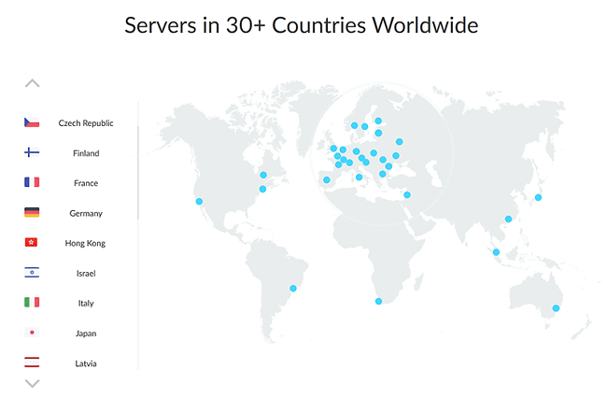Viewport: 607px width, 398px height.
Task: Move the country list down with the chevron
Action: click(33, 384)
